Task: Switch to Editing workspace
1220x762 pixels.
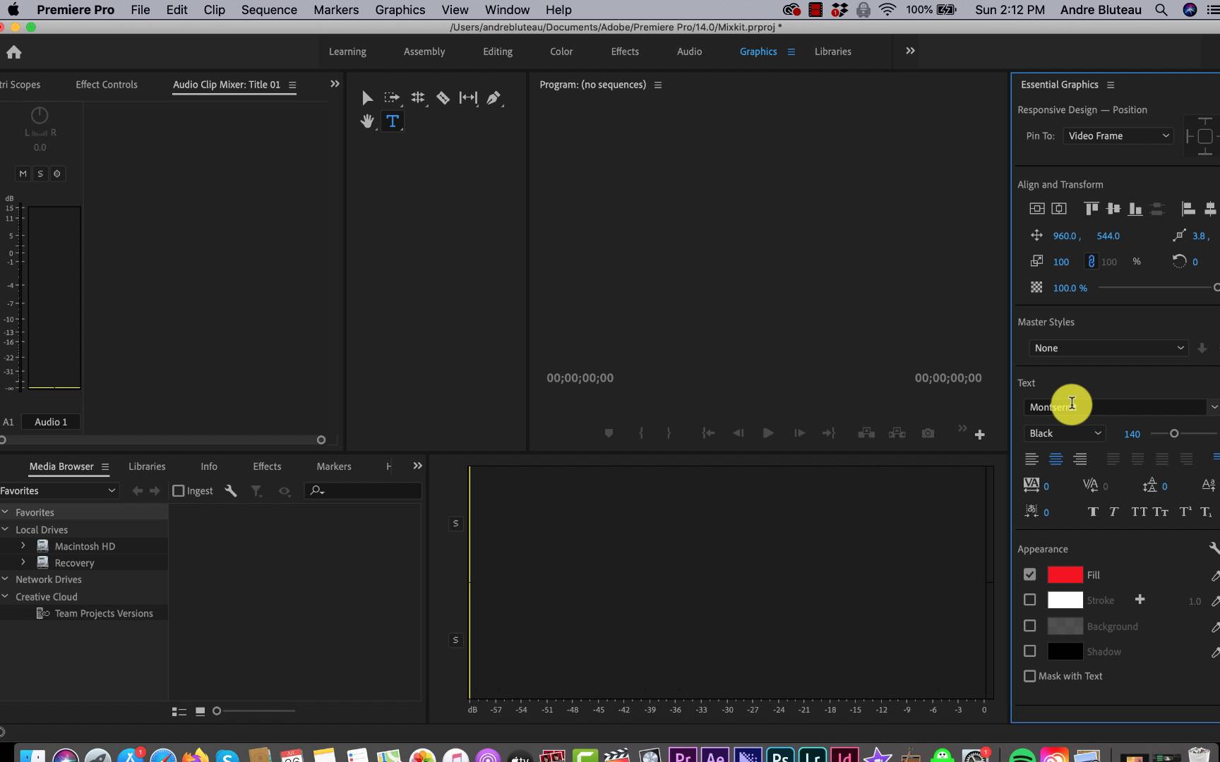Action: 498,52
